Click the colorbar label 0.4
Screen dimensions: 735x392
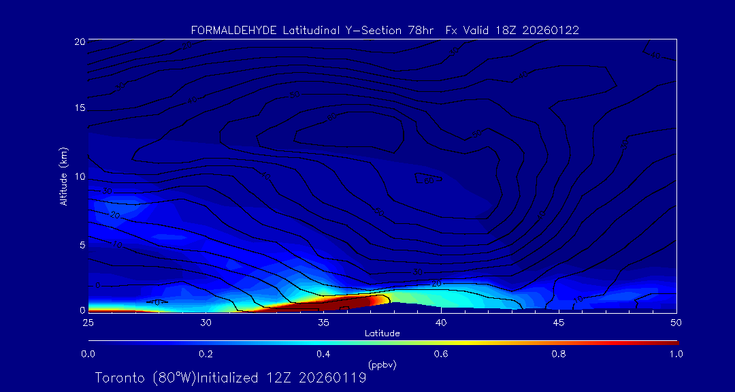click(x=323, y=354)
